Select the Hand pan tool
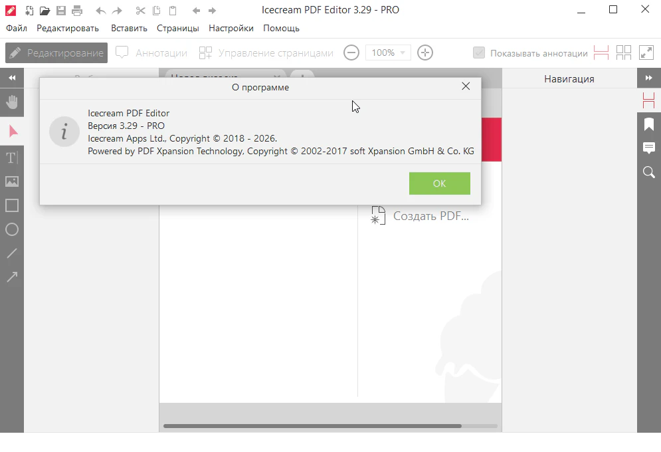This screenshot has width=661, height=452. click(x=12, y=102)
